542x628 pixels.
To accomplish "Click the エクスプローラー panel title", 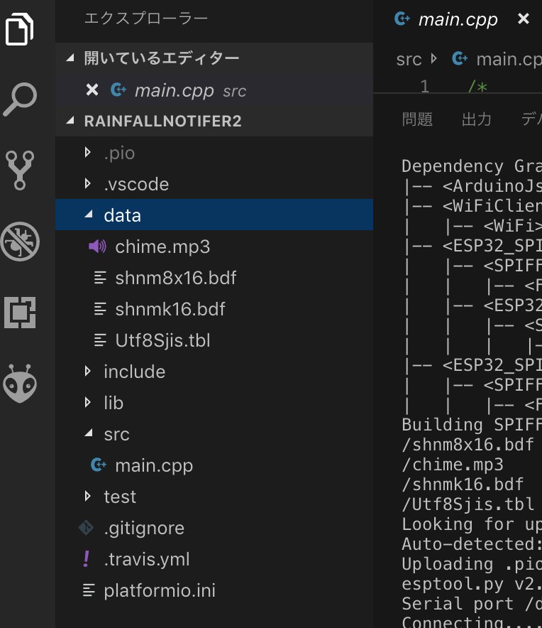I will click(146, 18).
